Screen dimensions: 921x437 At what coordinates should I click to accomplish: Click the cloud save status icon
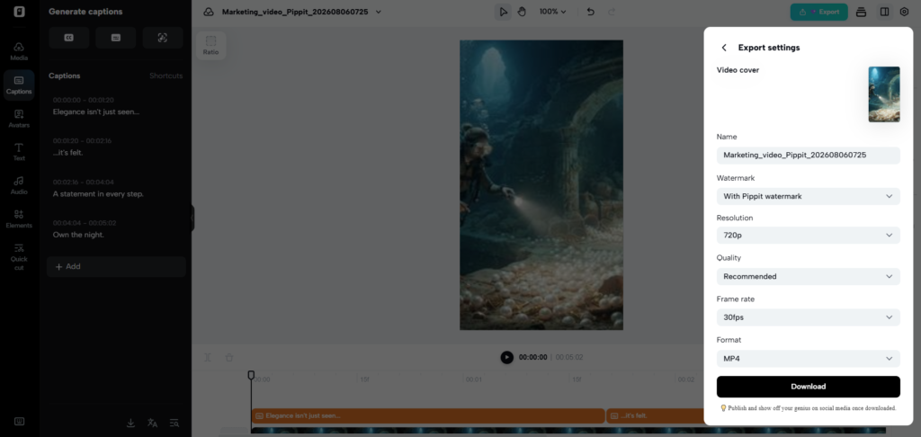(x=209, y=12)
